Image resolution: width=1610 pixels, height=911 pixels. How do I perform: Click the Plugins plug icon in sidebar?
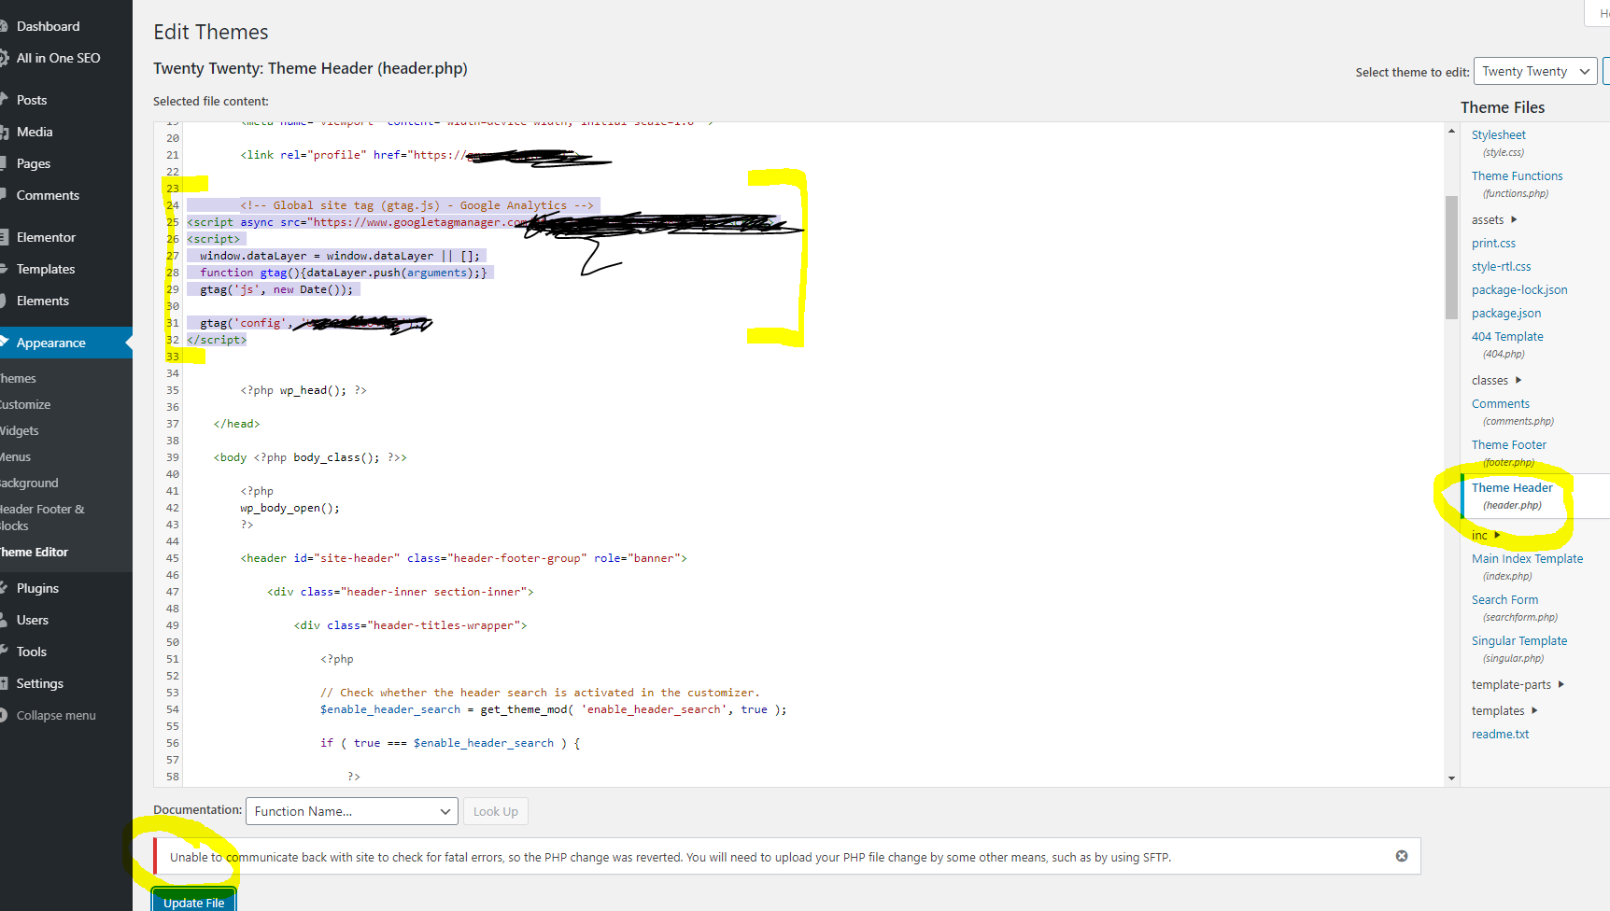[4, 588]
